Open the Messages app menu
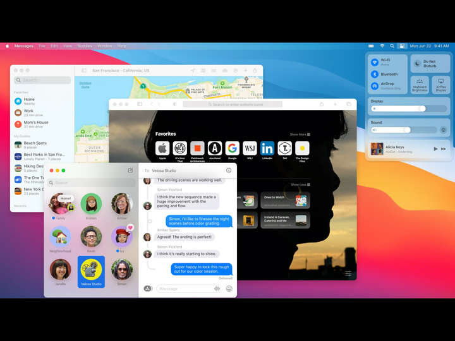 tap(24, 46)
